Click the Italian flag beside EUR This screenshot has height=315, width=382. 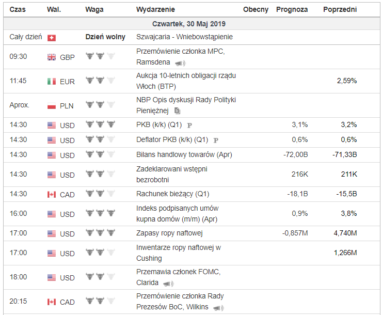pos(52,81)
